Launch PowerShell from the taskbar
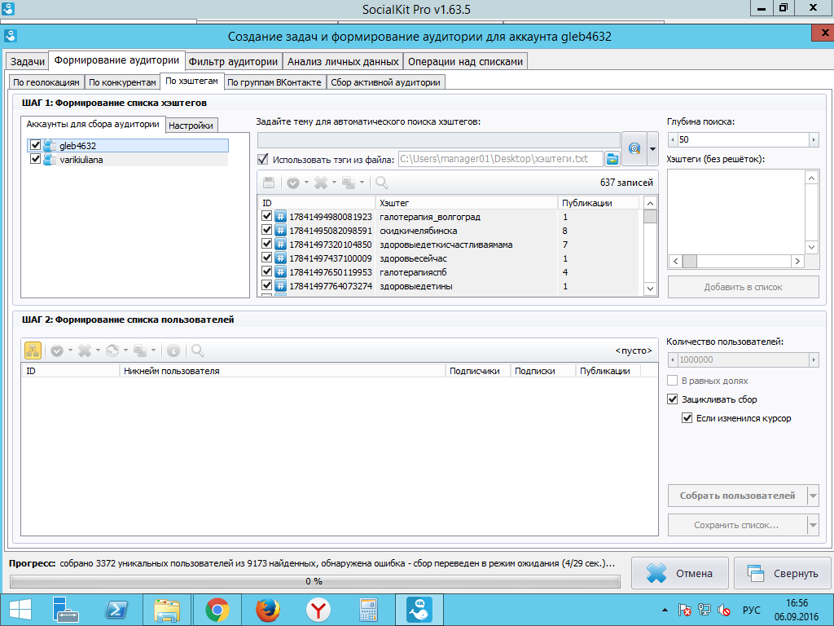 tap(116, 610)
